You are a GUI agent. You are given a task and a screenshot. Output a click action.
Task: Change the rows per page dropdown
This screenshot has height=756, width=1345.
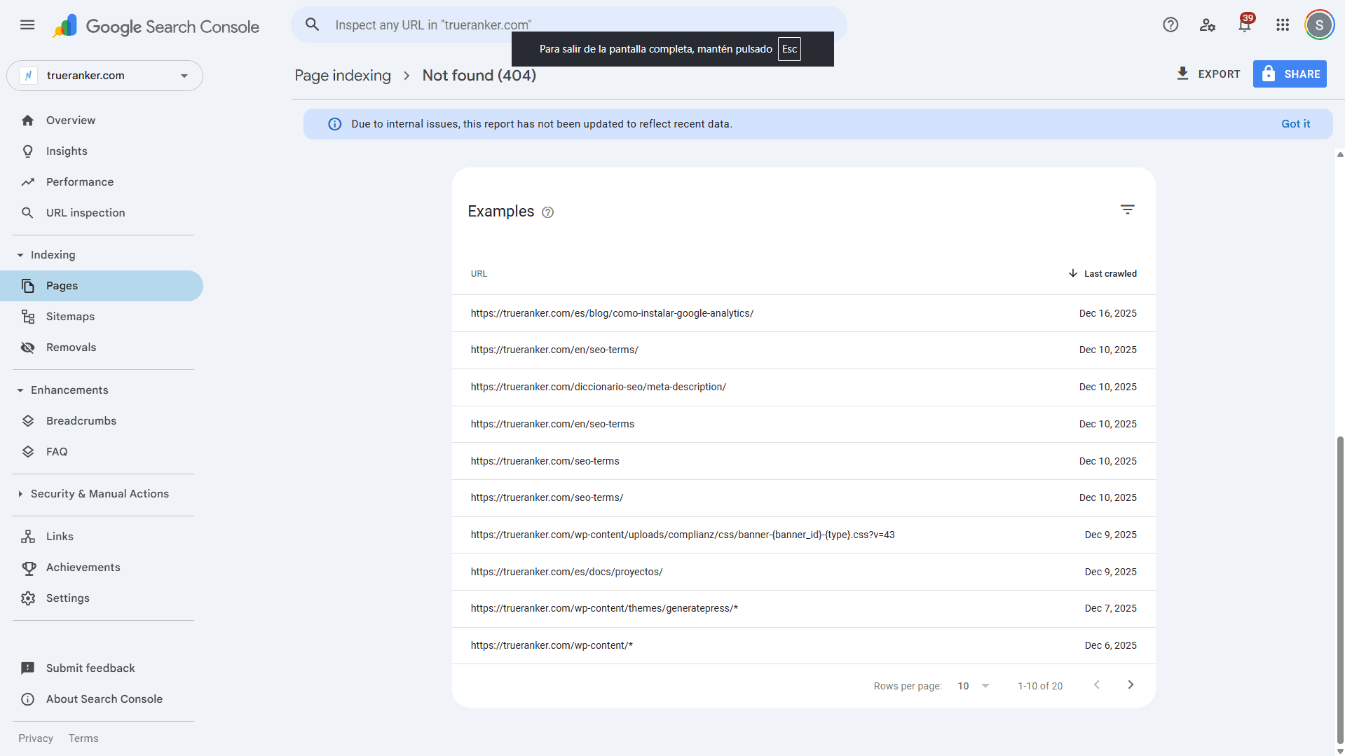coord(974,686)
